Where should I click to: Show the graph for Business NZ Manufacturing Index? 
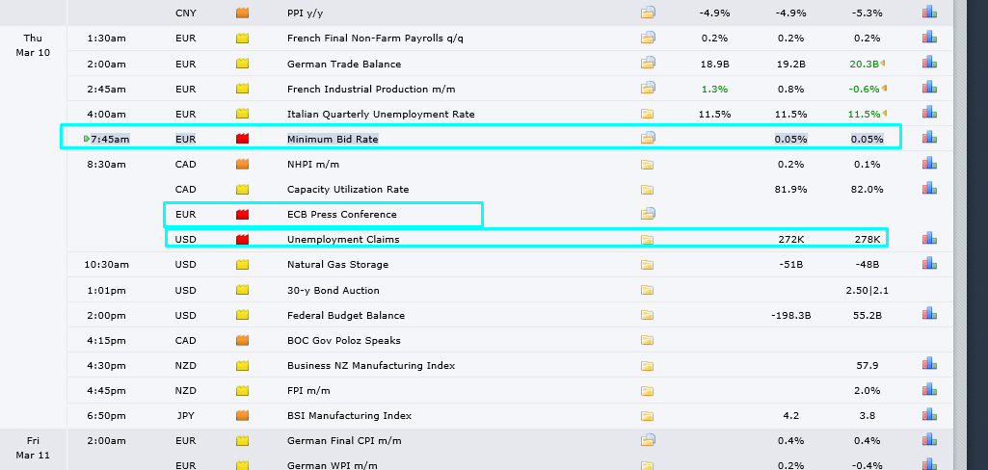pyautogui.click(x=929, y=365)
